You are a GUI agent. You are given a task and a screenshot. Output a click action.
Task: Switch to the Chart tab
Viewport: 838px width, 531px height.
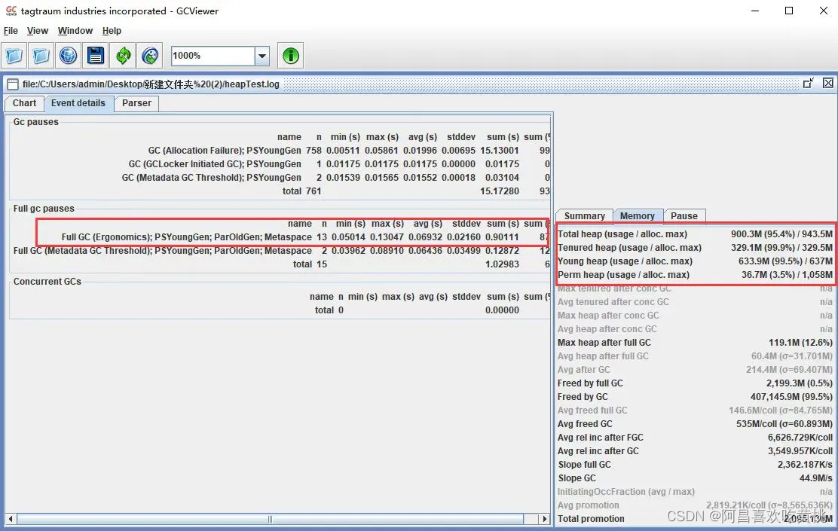point(23,103)
